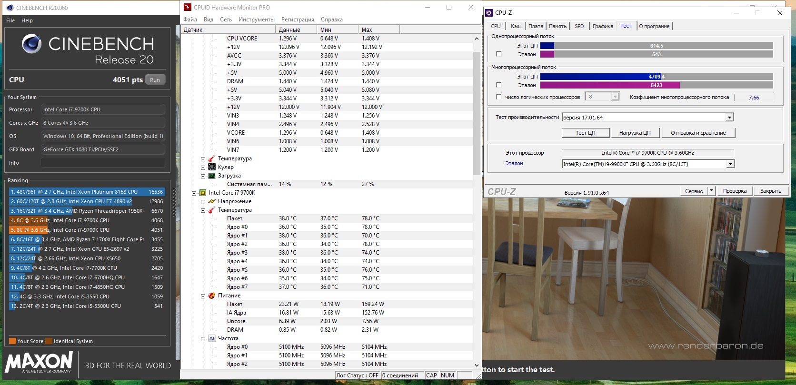Click the CPU-Z title bar app icon
The image size is (796, 385).
coord(489,13)
